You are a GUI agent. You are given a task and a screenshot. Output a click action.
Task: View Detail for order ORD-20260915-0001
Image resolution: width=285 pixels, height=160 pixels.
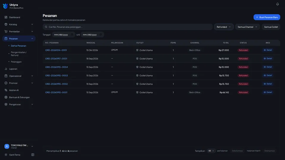click(x=268, y=92)
